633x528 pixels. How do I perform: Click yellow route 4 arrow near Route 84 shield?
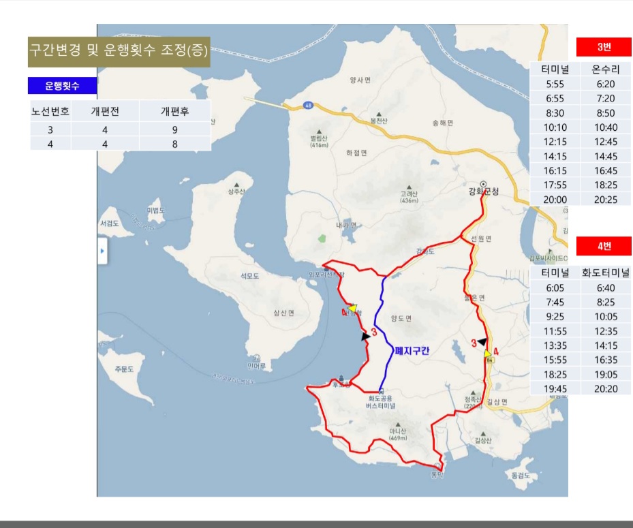[x=487, y=354]
